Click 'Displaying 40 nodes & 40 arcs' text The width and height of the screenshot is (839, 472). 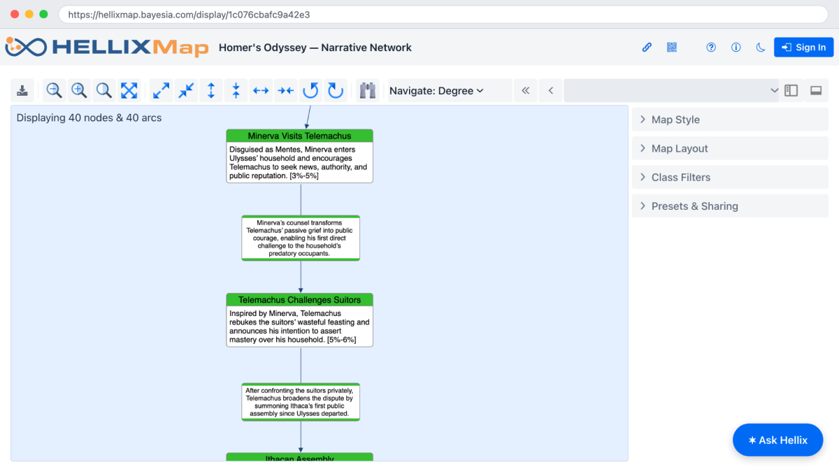(x=89, y=118)
